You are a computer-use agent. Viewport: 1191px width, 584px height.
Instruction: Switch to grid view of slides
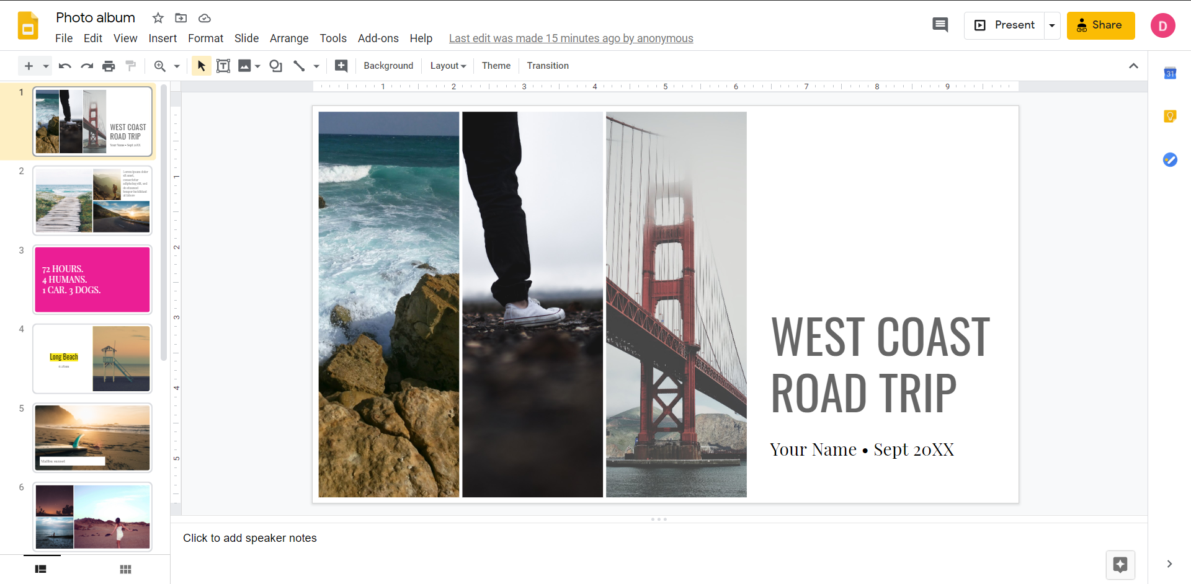tap(125, 569)
